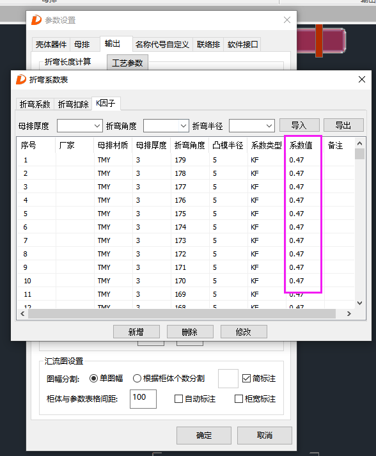Click the horizontal scroll-left arrow
The height and width of the screenshot is (456, 376).
tap(22, 314)
